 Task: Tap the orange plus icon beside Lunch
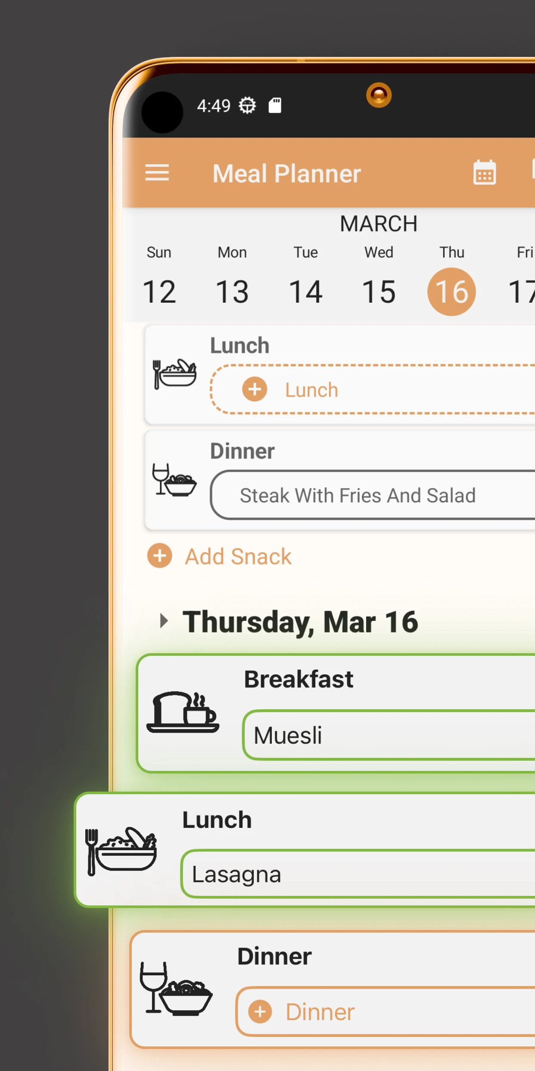pos(255,389)
